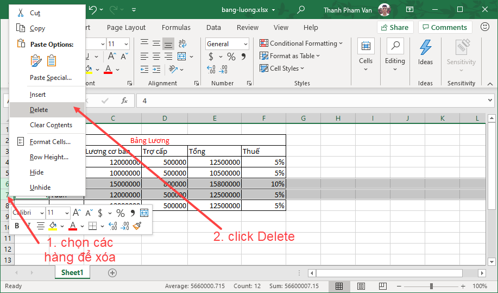Click the Comments button

coord(445,27)
